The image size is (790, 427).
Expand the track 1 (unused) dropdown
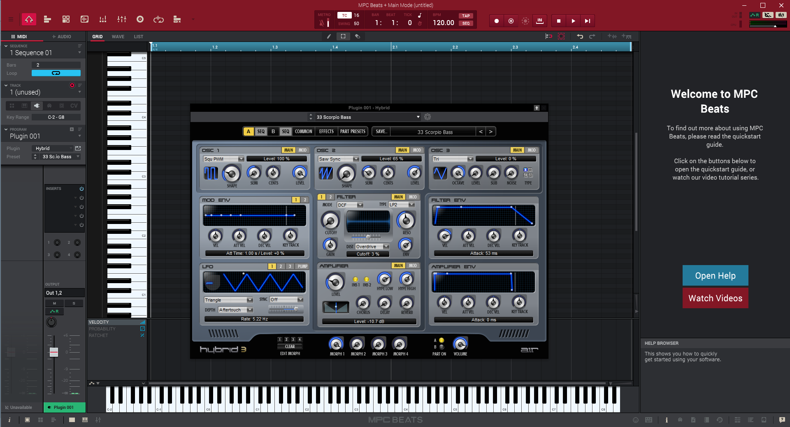[x=79, y=92]
